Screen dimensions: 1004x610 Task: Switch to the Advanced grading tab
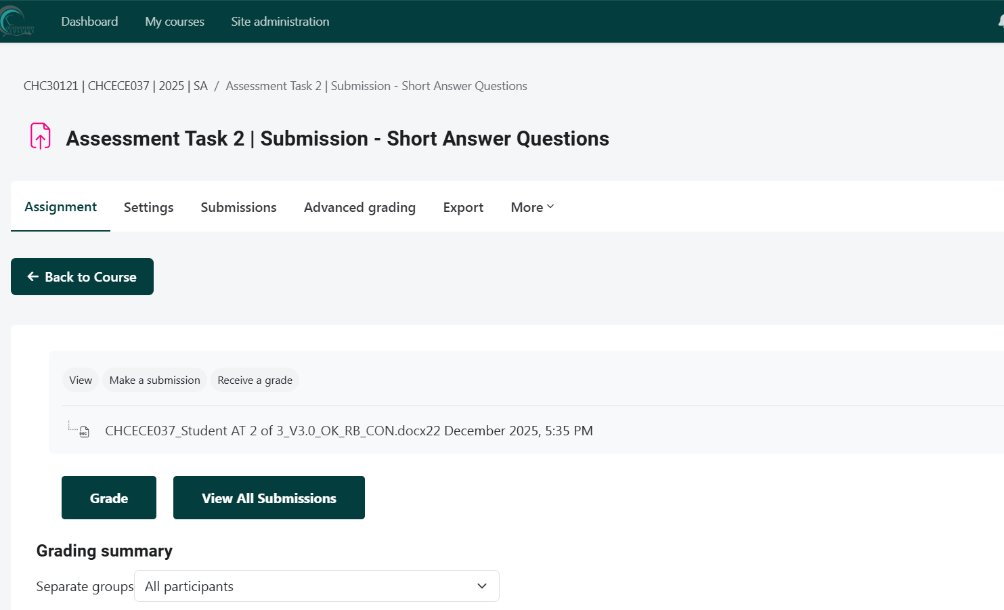tap(359, 208)
